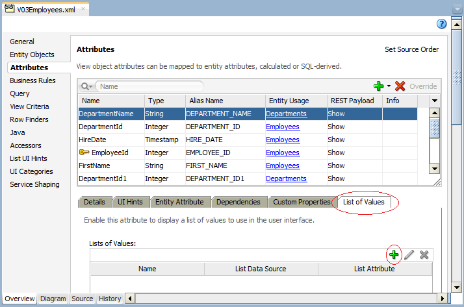
Task: Click the attributes table scrollbar thumb
Action: tap(434, 128)
